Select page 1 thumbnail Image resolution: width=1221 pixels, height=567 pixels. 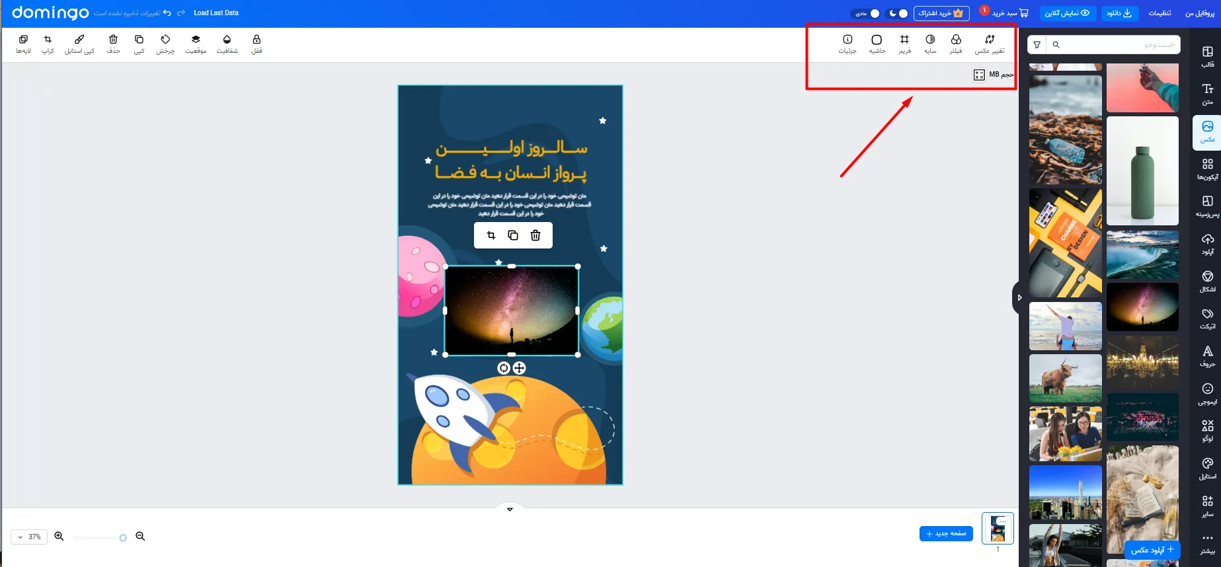tap(998, 529)
